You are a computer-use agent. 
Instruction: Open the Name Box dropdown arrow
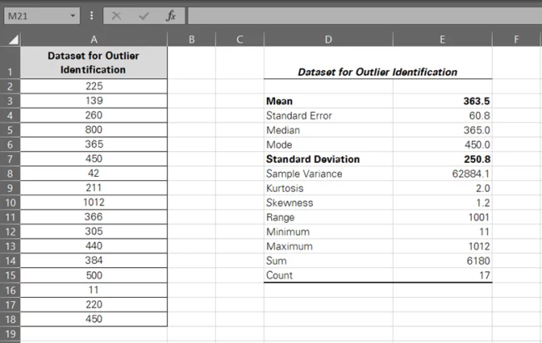[73, 16]
